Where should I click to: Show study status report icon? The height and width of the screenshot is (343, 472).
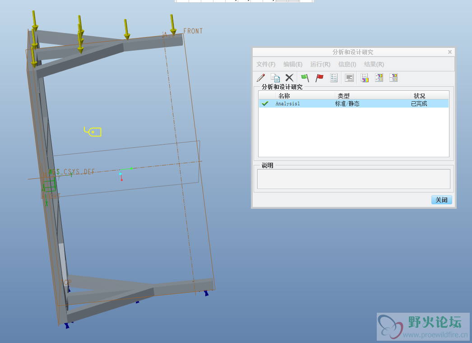coord(349,78)
